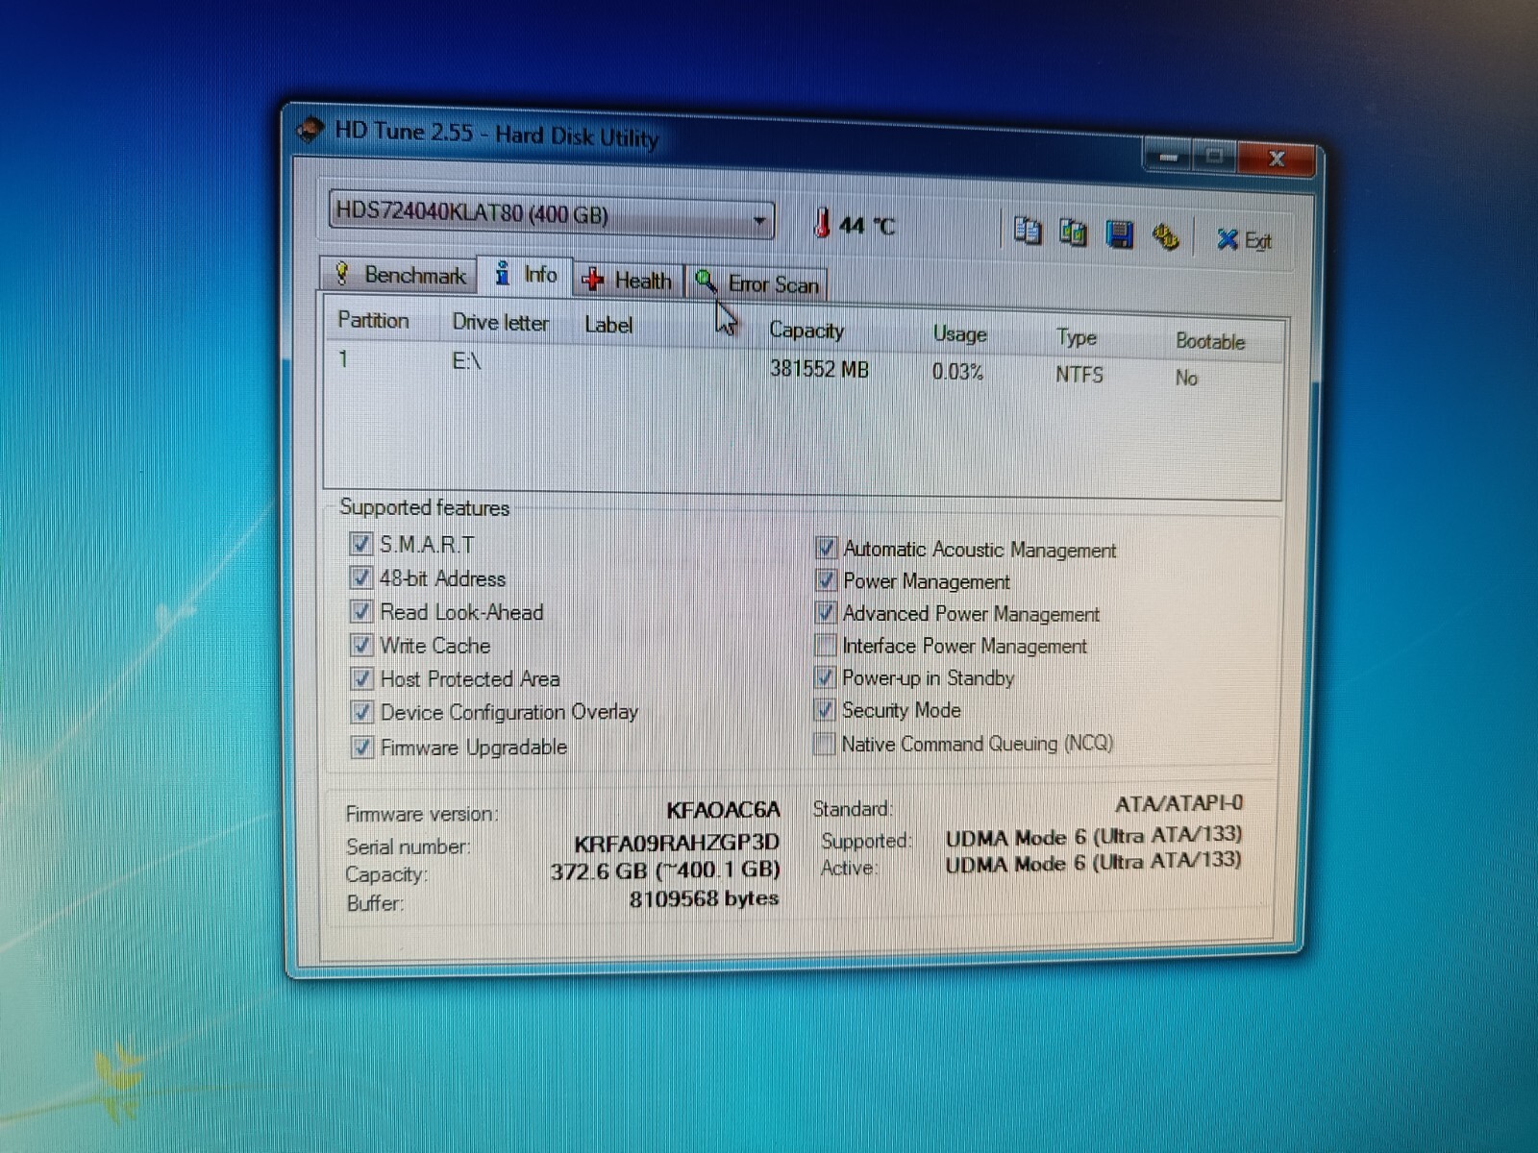Toggle the Power Management checkbox
This screenshot has width=1538, height=1153.
pos(826,580)
